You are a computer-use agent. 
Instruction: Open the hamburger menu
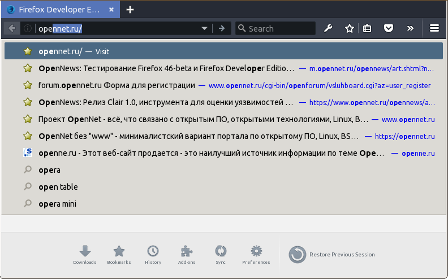434,28
